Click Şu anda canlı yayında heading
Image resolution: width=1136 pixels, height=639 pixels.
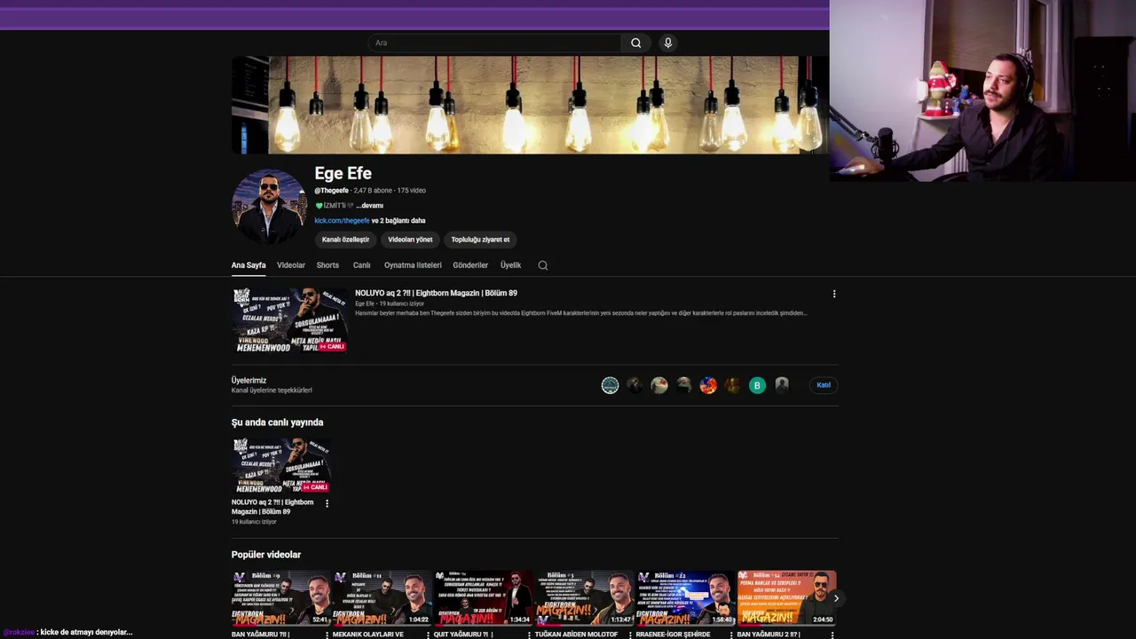[277, 422]
